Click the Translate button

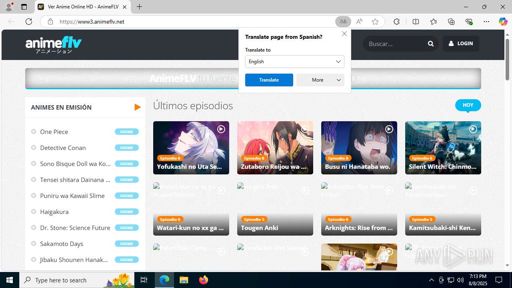[269, 80]
